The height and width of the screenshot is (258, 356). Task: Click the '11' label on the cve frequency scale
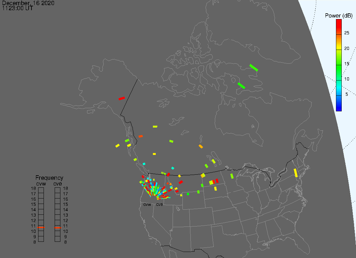tap(65, 226)
